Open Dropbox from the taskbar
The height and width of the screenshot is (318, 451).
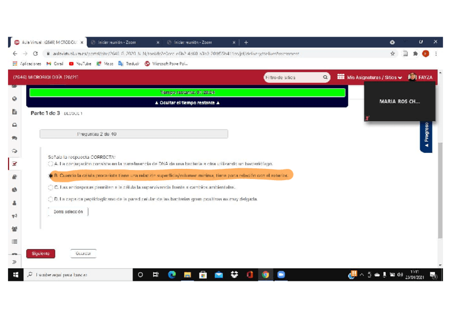(x=235, y=274)
